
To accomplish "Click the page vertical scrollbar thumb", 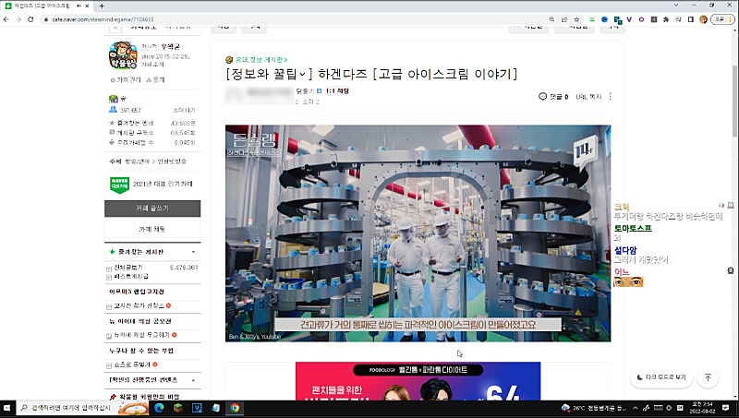I will click(x=735, y=101).
